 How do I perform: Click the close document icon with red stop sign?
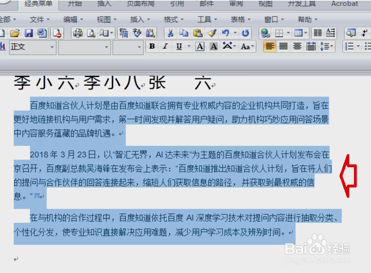click(x=58, y=33)
